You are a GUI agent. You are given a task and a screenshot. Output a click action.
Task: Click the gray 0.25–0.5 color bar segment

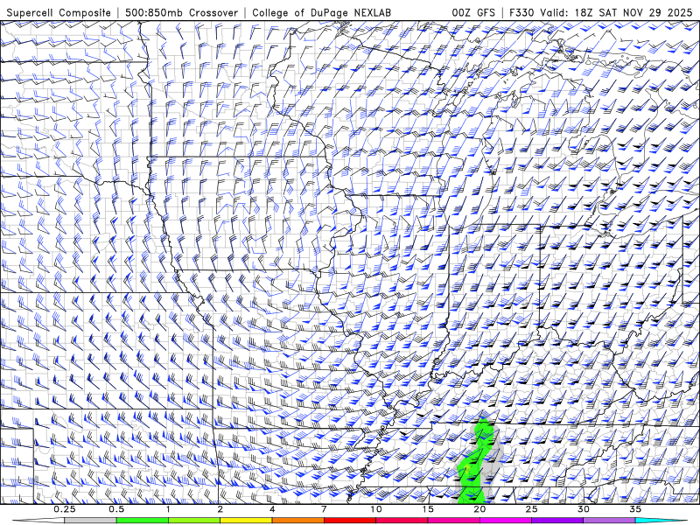point(91,521)
